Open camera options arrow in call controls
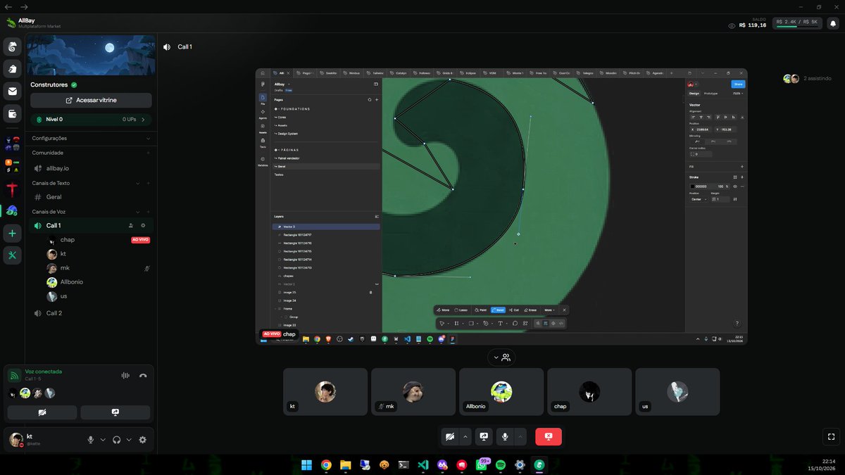The height and width of the screenshot is (475, 845). coord(465,437)
